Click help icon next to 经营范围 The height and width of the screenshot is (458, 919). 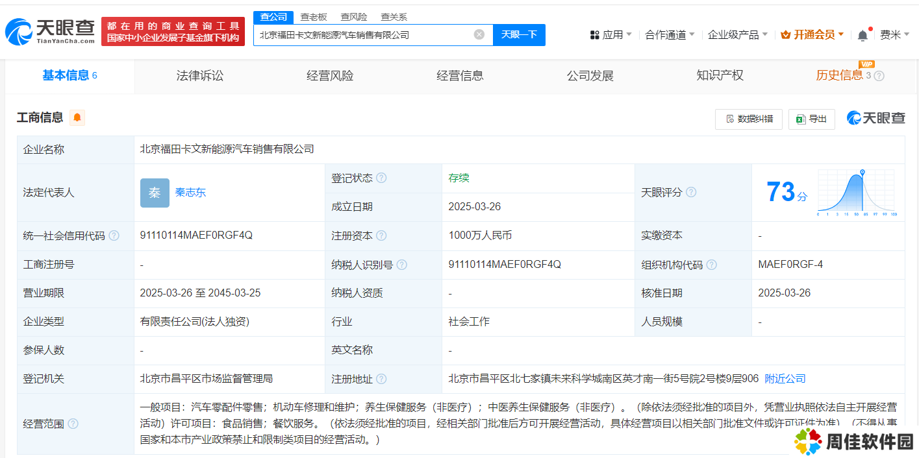(73, 424)
